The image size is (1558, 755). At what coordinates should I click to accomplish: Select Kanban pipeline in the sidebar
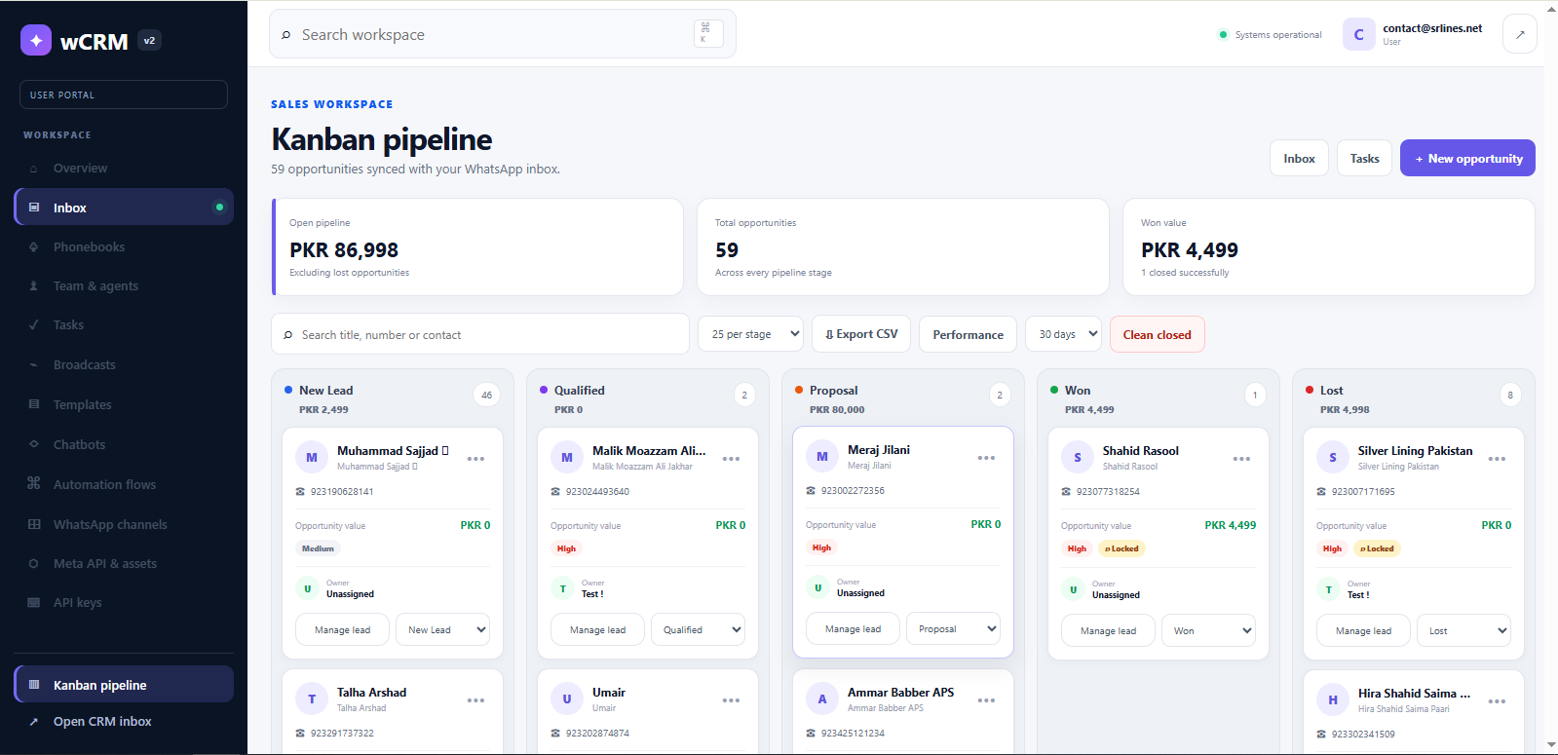[124, 685]
